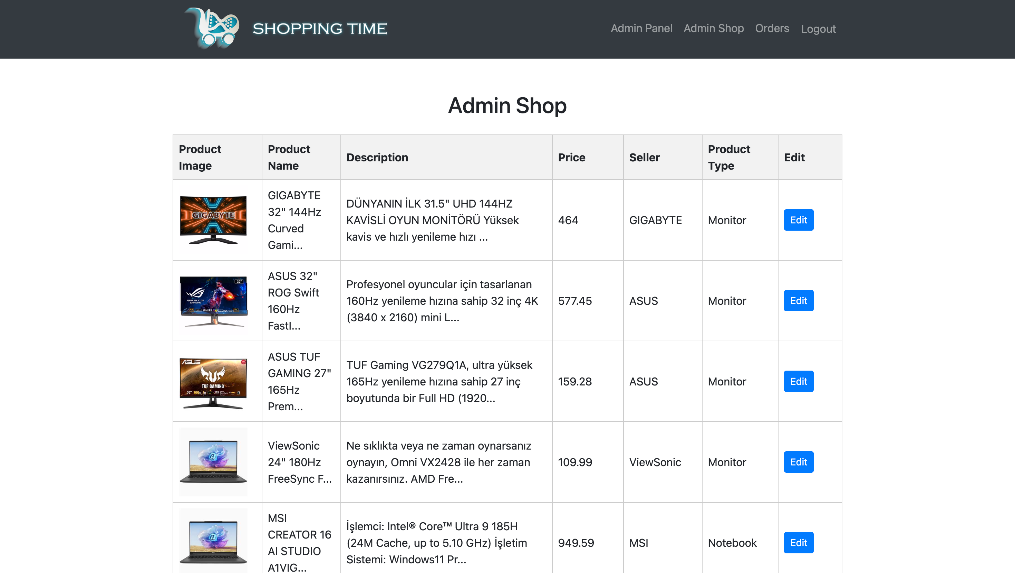The width and height of the screenshot is (1015, 573).
Task: Click the Product Type column header
Action: click(x=739, y=158)
